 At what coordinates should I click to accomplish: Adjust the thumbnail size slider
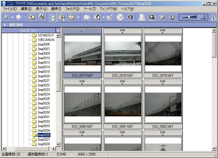189,17
